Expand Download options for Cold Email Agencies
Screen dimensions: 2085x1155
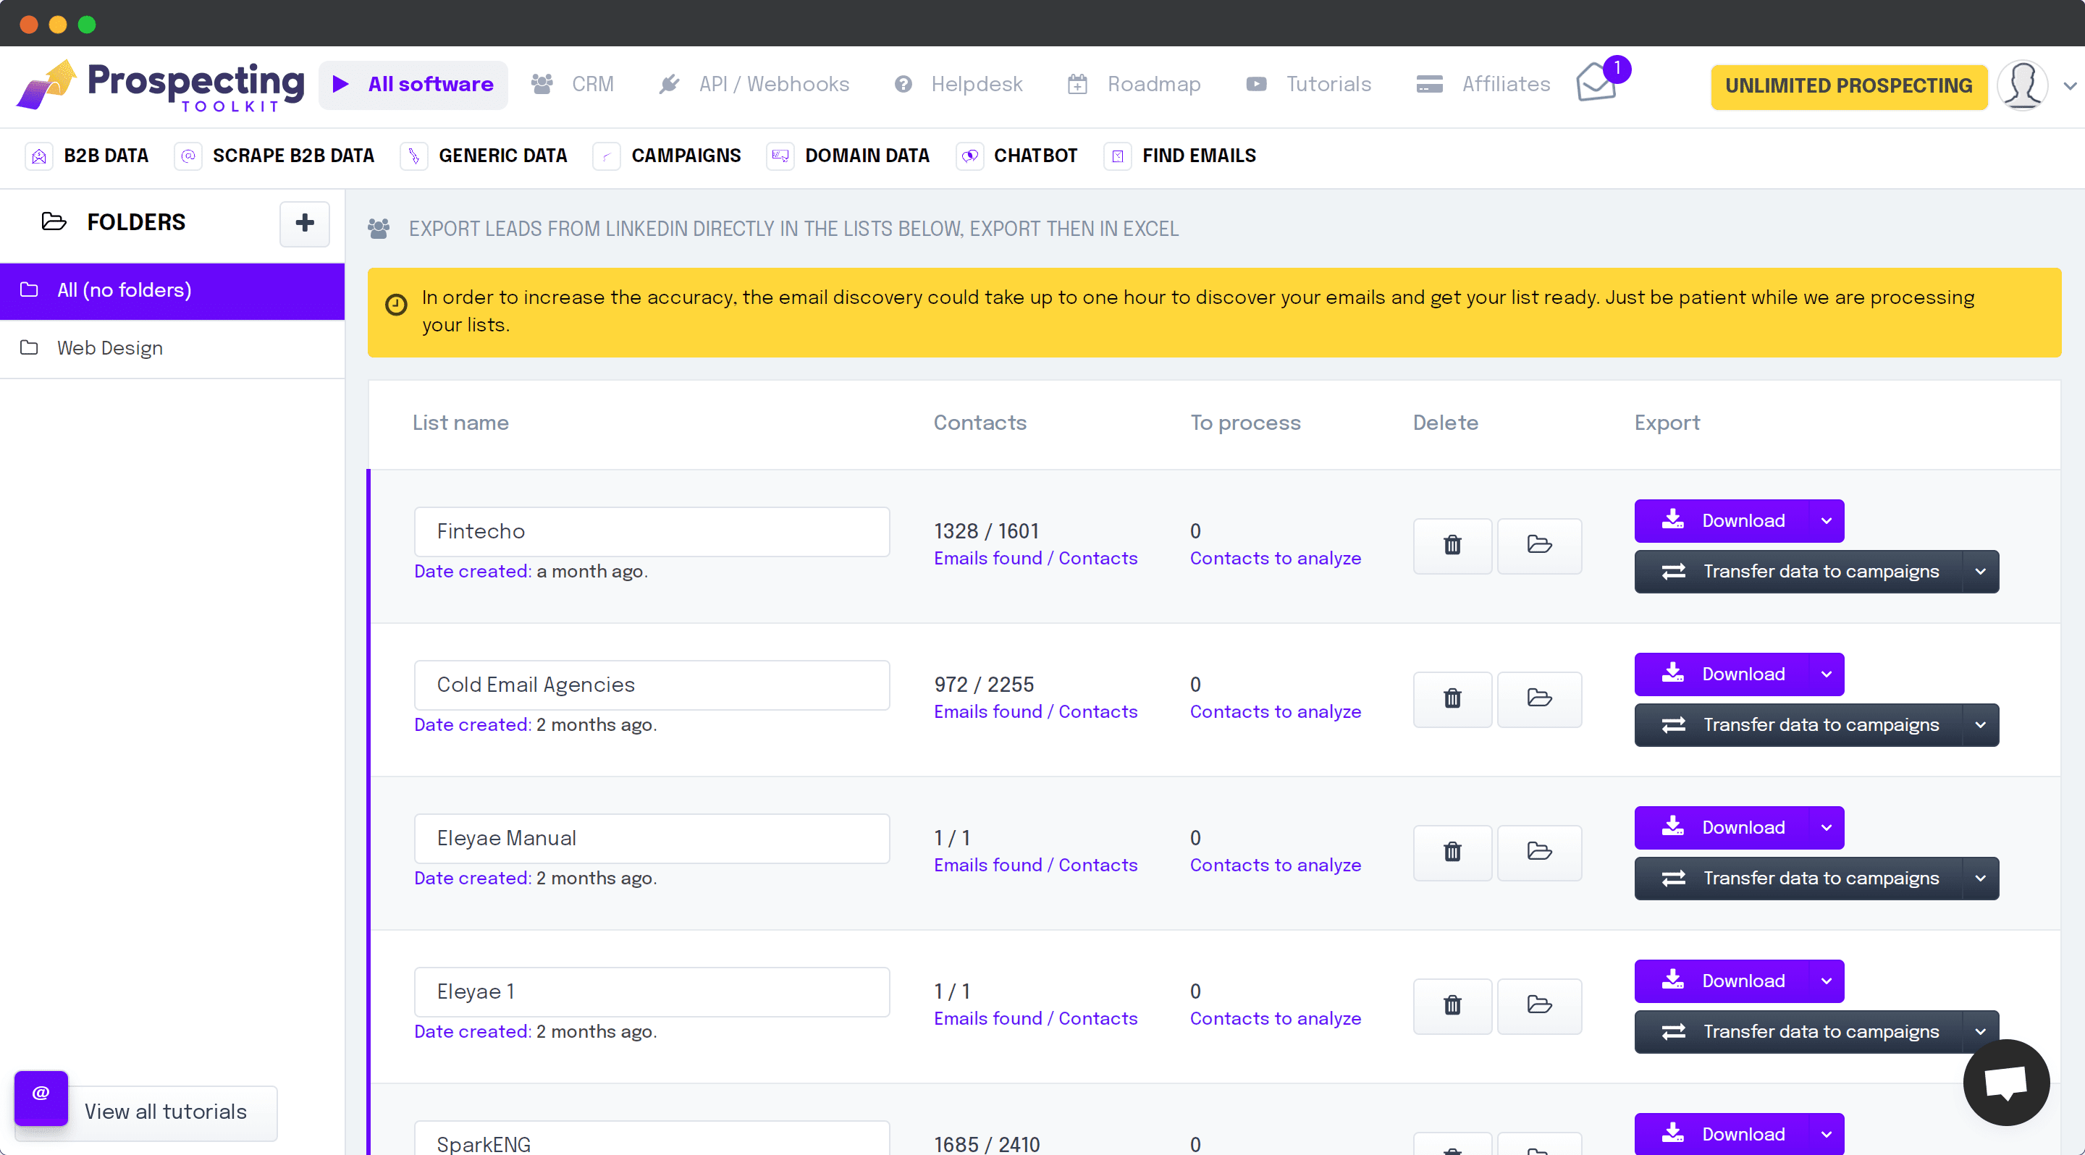pyautogui.click(x=1826, y=674)
